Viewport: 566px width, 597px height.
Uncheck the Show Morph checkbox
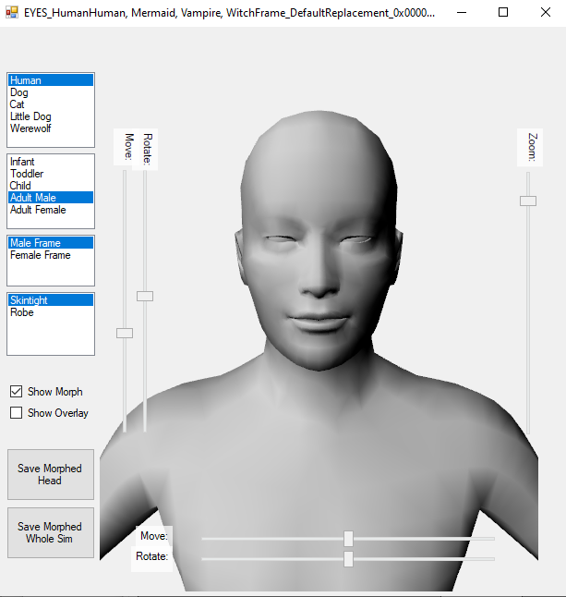click(x=17, y=392)
